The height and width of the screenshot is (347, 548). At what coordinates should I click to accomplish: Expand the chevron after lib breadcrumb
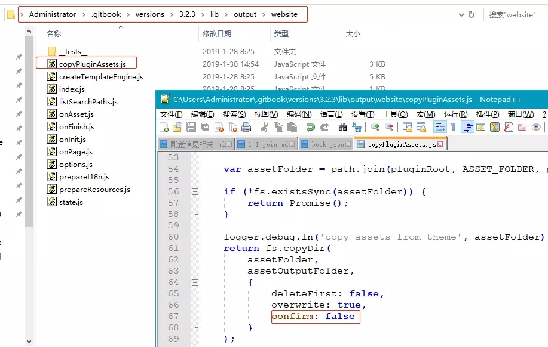click(x=226, y=14)
